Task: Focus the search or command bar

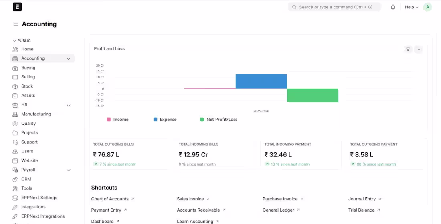Action: pyautogui.click(x=335, y=7)
